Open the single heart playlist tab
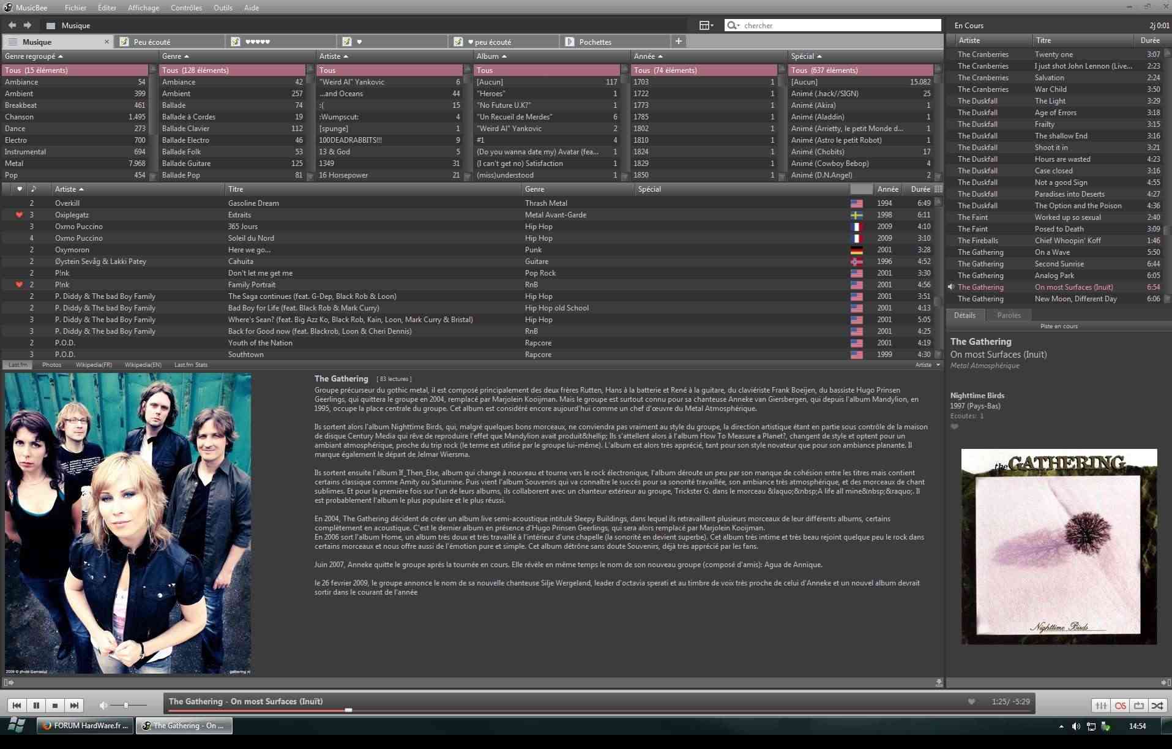Screen dimensions: 1172x749 pos(392,42)
